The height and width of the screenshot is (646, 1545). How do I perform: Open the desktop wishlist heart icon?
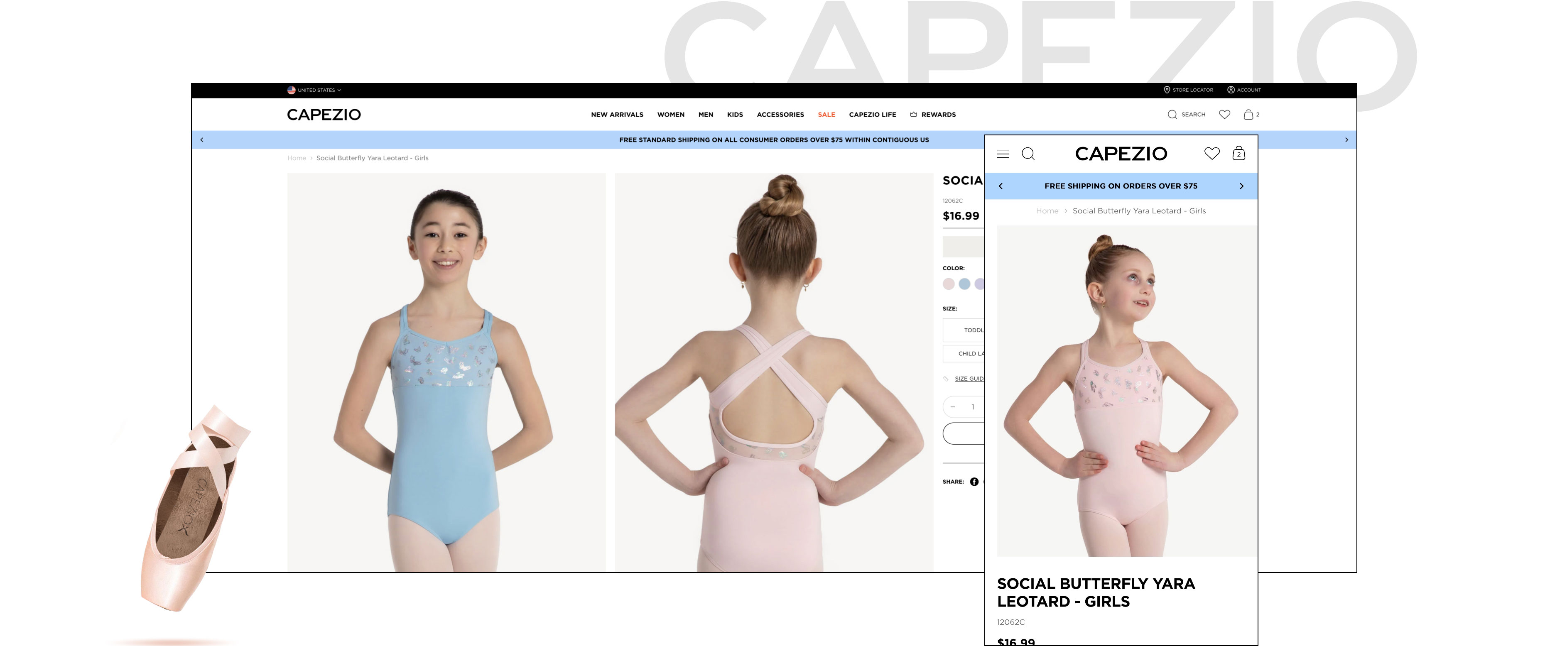pyautogui.click(x=1225, y=115)
